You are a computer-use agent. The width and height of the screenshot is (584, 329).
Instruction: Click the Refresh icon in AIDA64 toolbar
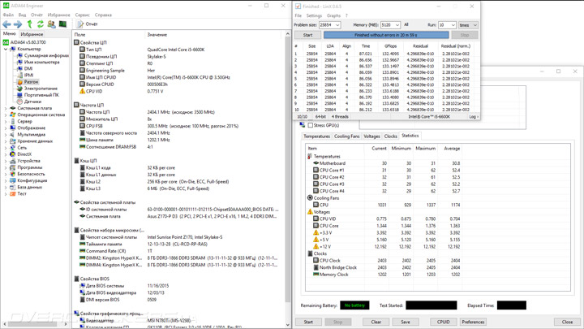(x=40, y=24)
